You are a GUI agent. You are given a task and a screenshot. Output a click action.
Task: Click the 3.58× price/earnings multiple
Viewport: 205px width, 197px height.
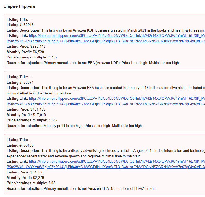coord(53,120)
